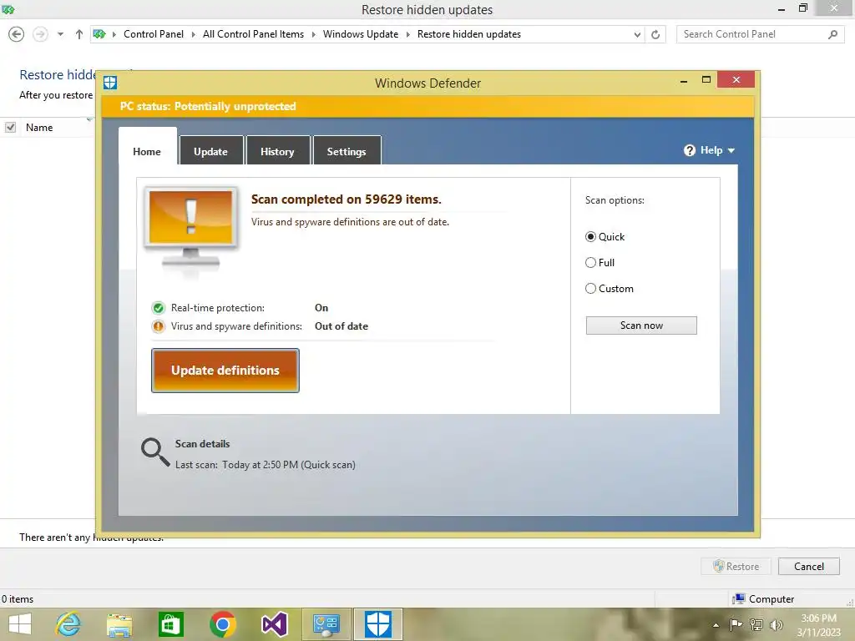Click the Action Center flag tray icon
Image resolution: width=855 pixels, height=641 pixels.
pyautogui.click(x=736, y=624)
